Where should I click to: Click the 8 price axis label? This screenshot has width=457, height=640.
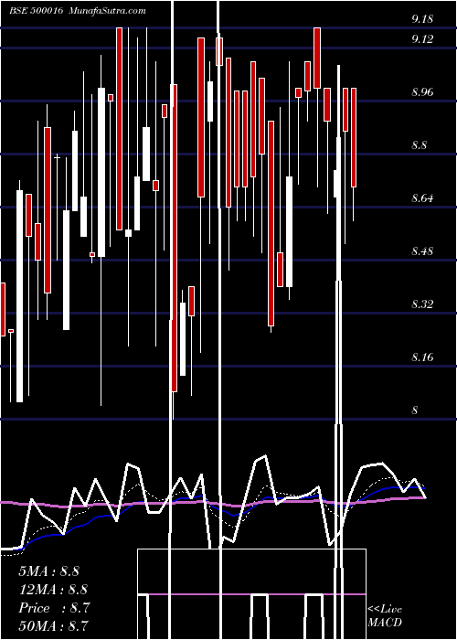point(415,411)
